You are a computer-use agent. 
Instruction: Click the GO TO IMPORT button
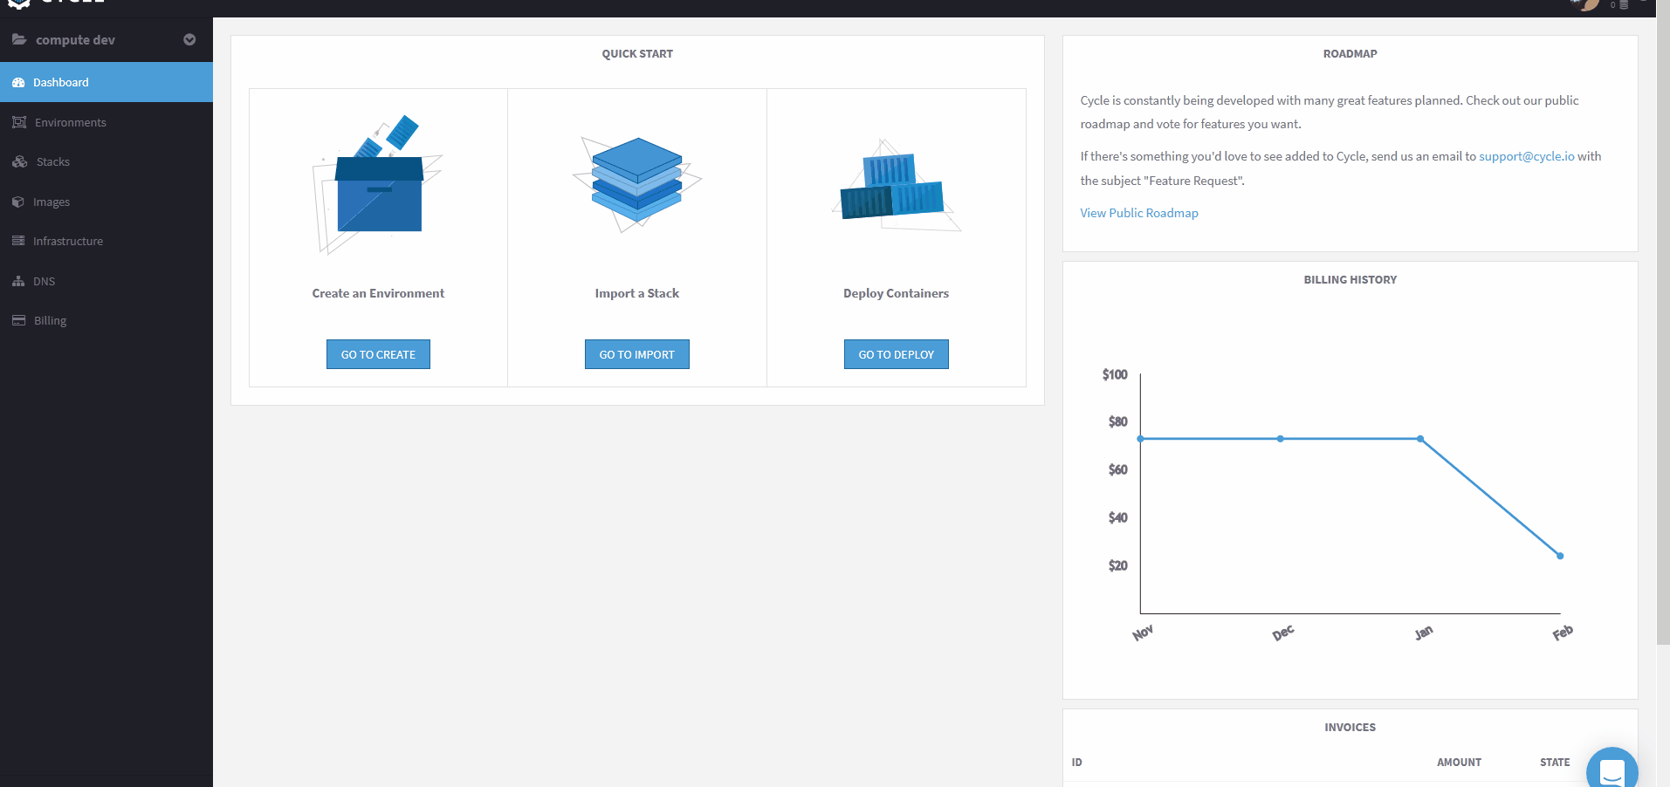[x=637, y=354]
